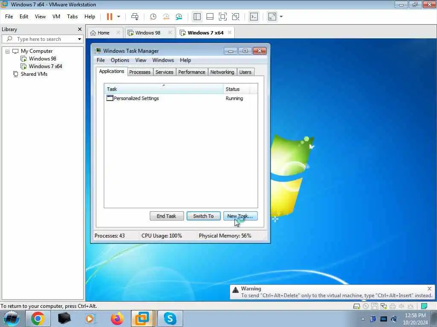Close the Windows 98 tab
Image resolution: width=437 pixels, height=327 pixels.
click(170, 32)
